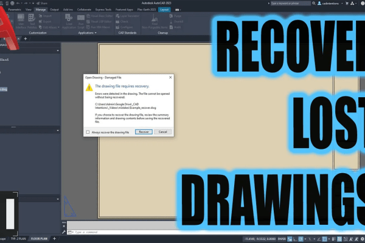Viewport: 365px width, 243px height.
Task: Click the Undo arrow in quick access toolbar
Action: [18, 3]
